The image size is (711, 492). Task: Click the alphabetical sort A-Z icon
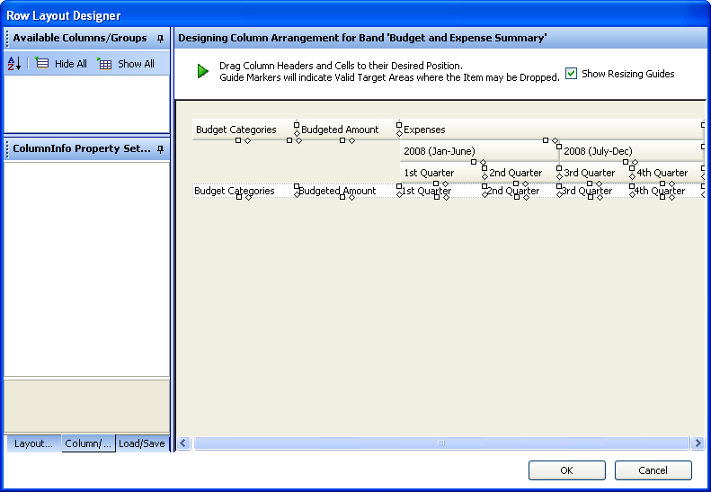pos(14,64)
